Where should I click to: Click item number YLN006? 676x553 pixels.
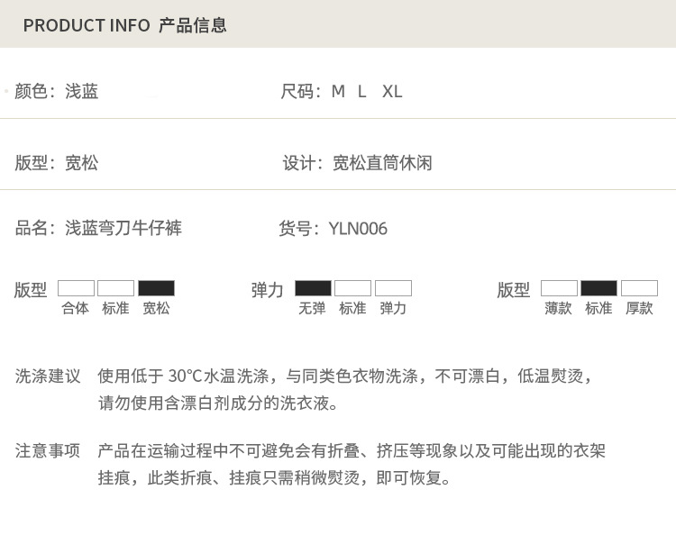(358, 229)
